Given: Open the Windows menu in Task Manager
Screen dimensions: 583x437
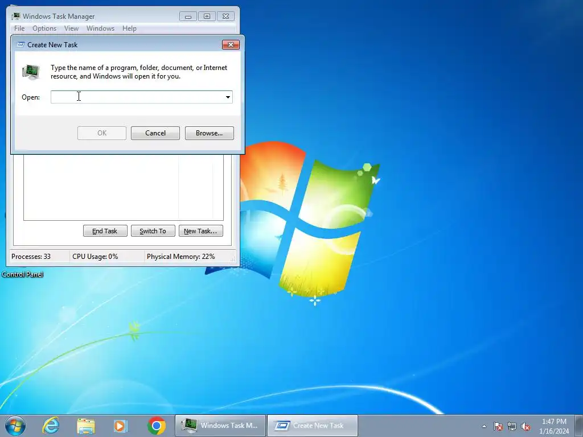Looking at the screenshot, I should pos(100,28).
